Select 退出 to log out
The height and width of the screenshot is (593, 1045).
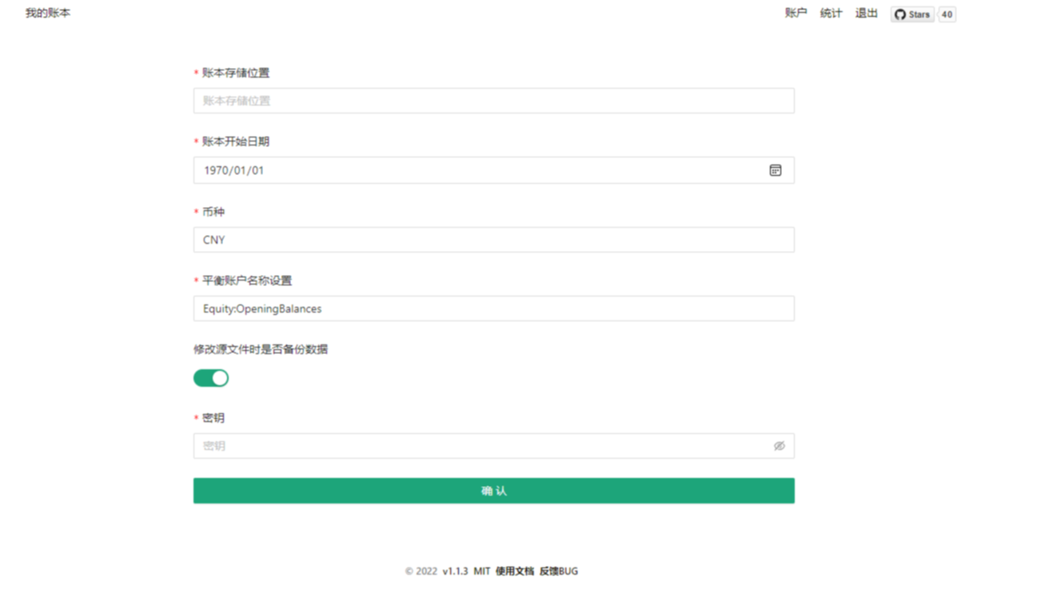(x=866, y=13)
